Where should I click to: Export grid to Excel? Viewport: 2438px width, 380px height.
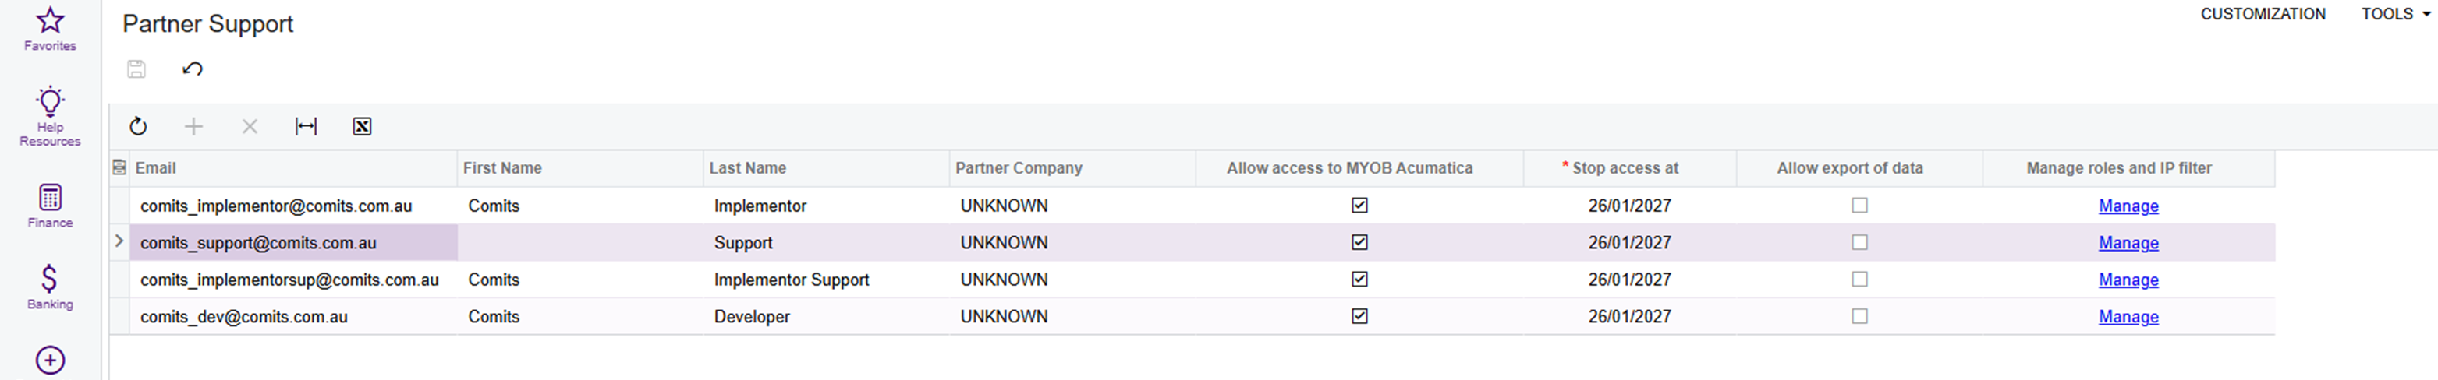coord(362,127)
